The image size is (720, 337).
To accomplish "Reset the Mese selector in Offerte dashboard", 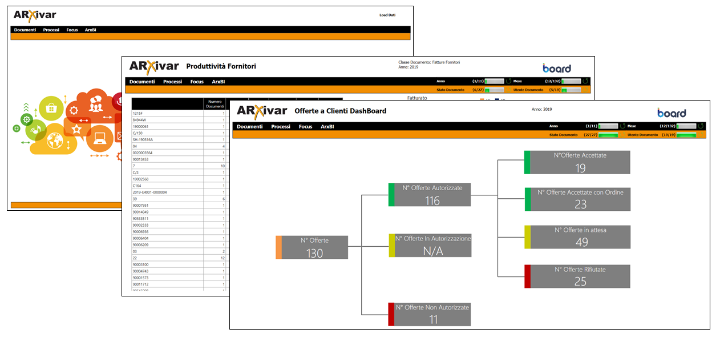I will [701, 126].
